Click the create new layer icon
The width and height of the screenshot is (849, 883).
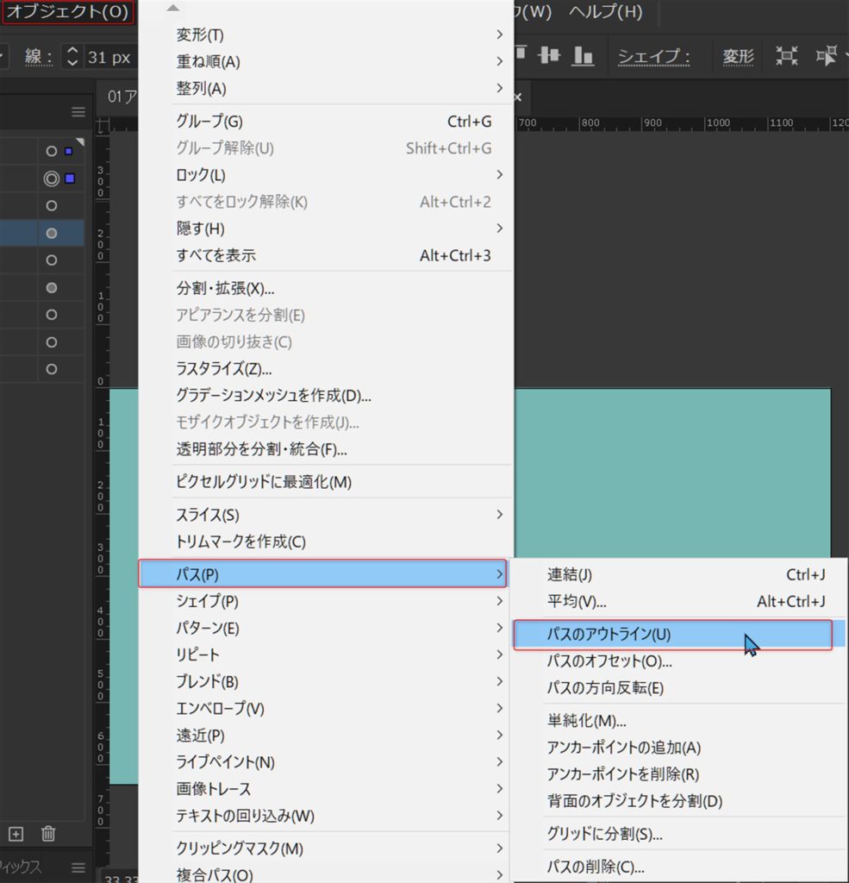16,833
